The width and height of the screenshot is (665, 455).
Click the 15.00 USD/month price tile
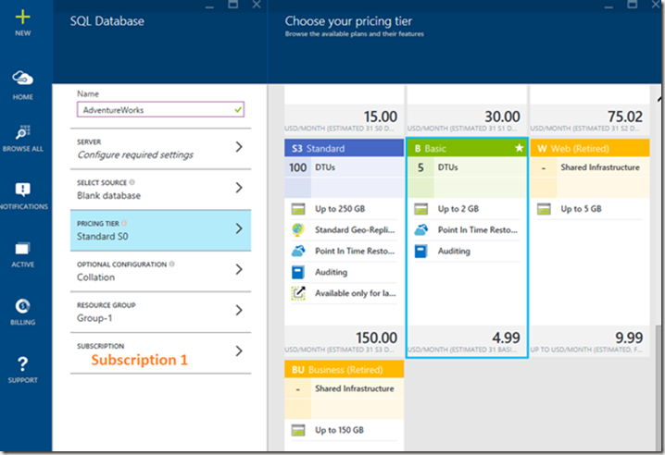344,120
